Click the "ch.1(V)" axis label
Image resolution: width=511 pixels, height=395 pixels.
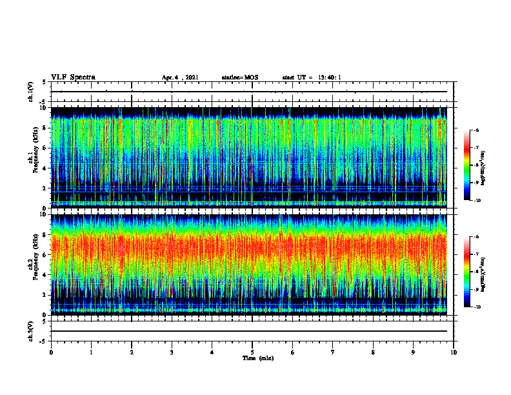(30, 92)
